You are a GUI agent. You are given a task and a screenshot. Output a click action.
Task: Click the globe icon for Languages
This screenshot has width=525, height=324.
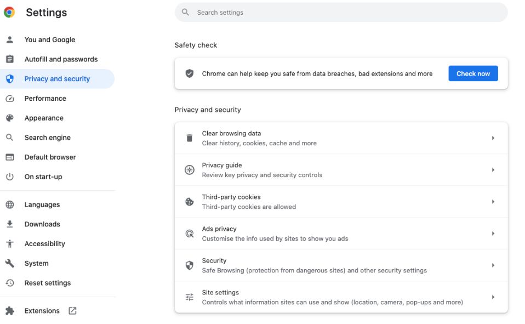point(10,204)
